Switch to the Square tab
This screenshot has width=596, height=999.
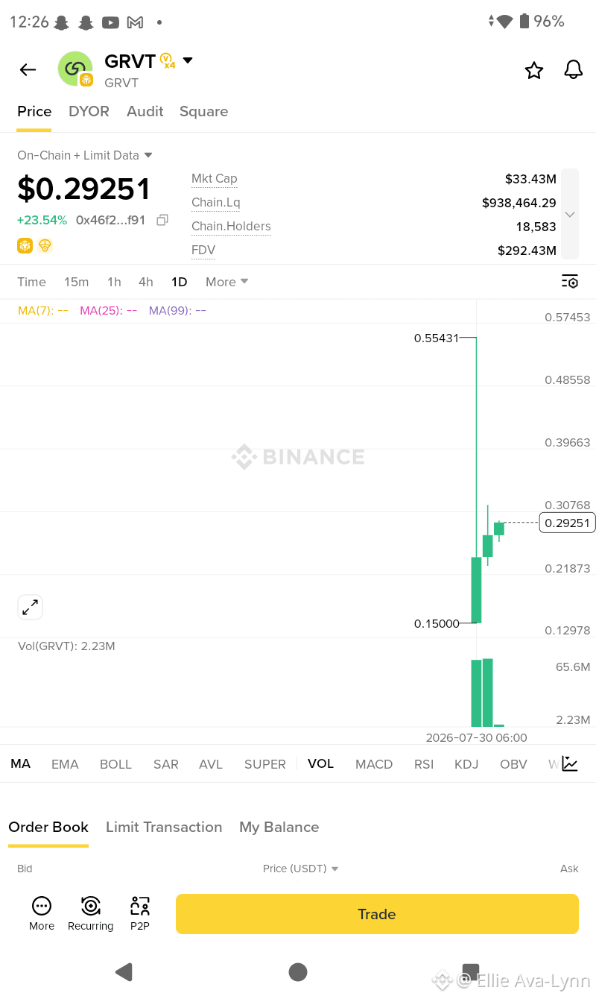pos(203,112)
